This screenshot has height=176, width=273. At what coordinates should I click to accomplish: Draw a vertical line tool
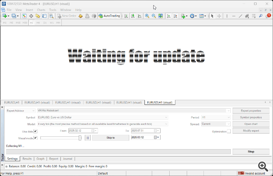(x=227, y=16)
